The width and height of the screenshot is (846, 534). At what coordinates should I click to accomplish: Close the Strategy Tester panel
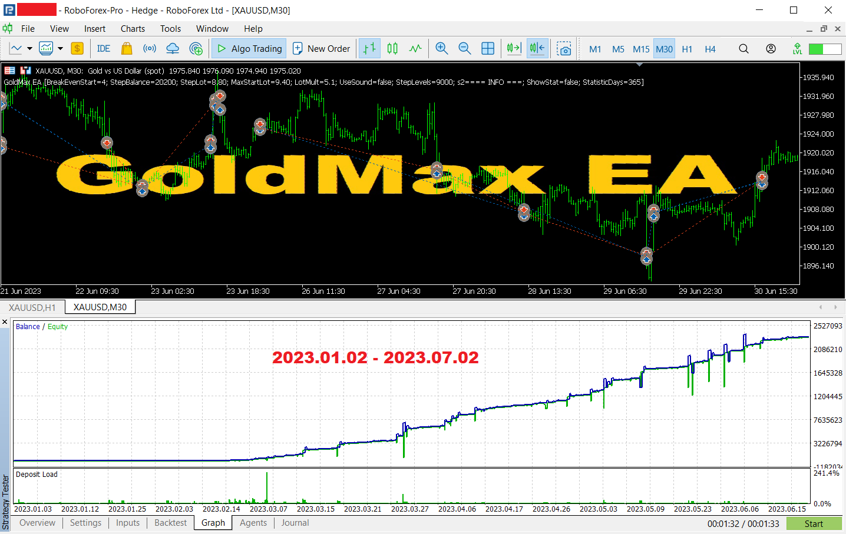click(5, 322)
